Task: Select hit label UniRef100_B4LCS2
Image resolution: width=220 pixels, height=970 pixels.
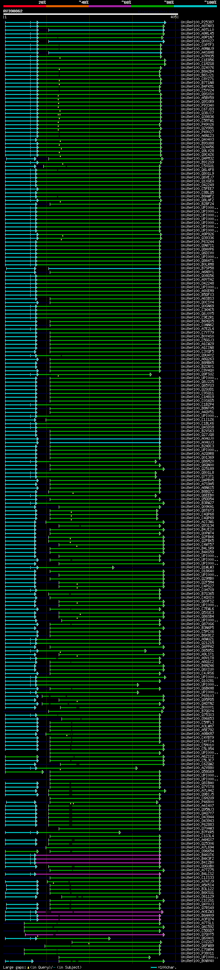Action: (197, 874)
